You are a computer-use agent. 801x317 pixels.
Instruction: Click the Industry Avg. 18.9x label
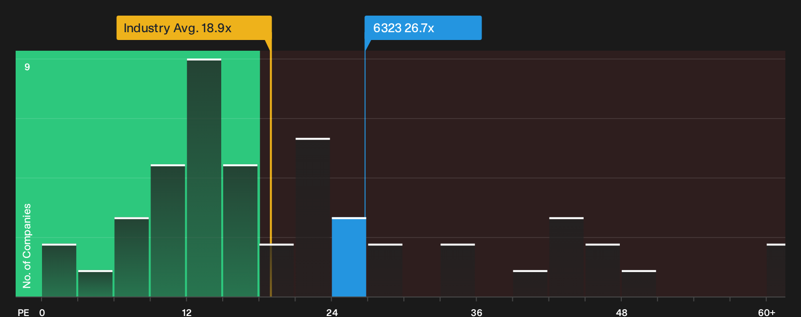(x=194, y=28)
